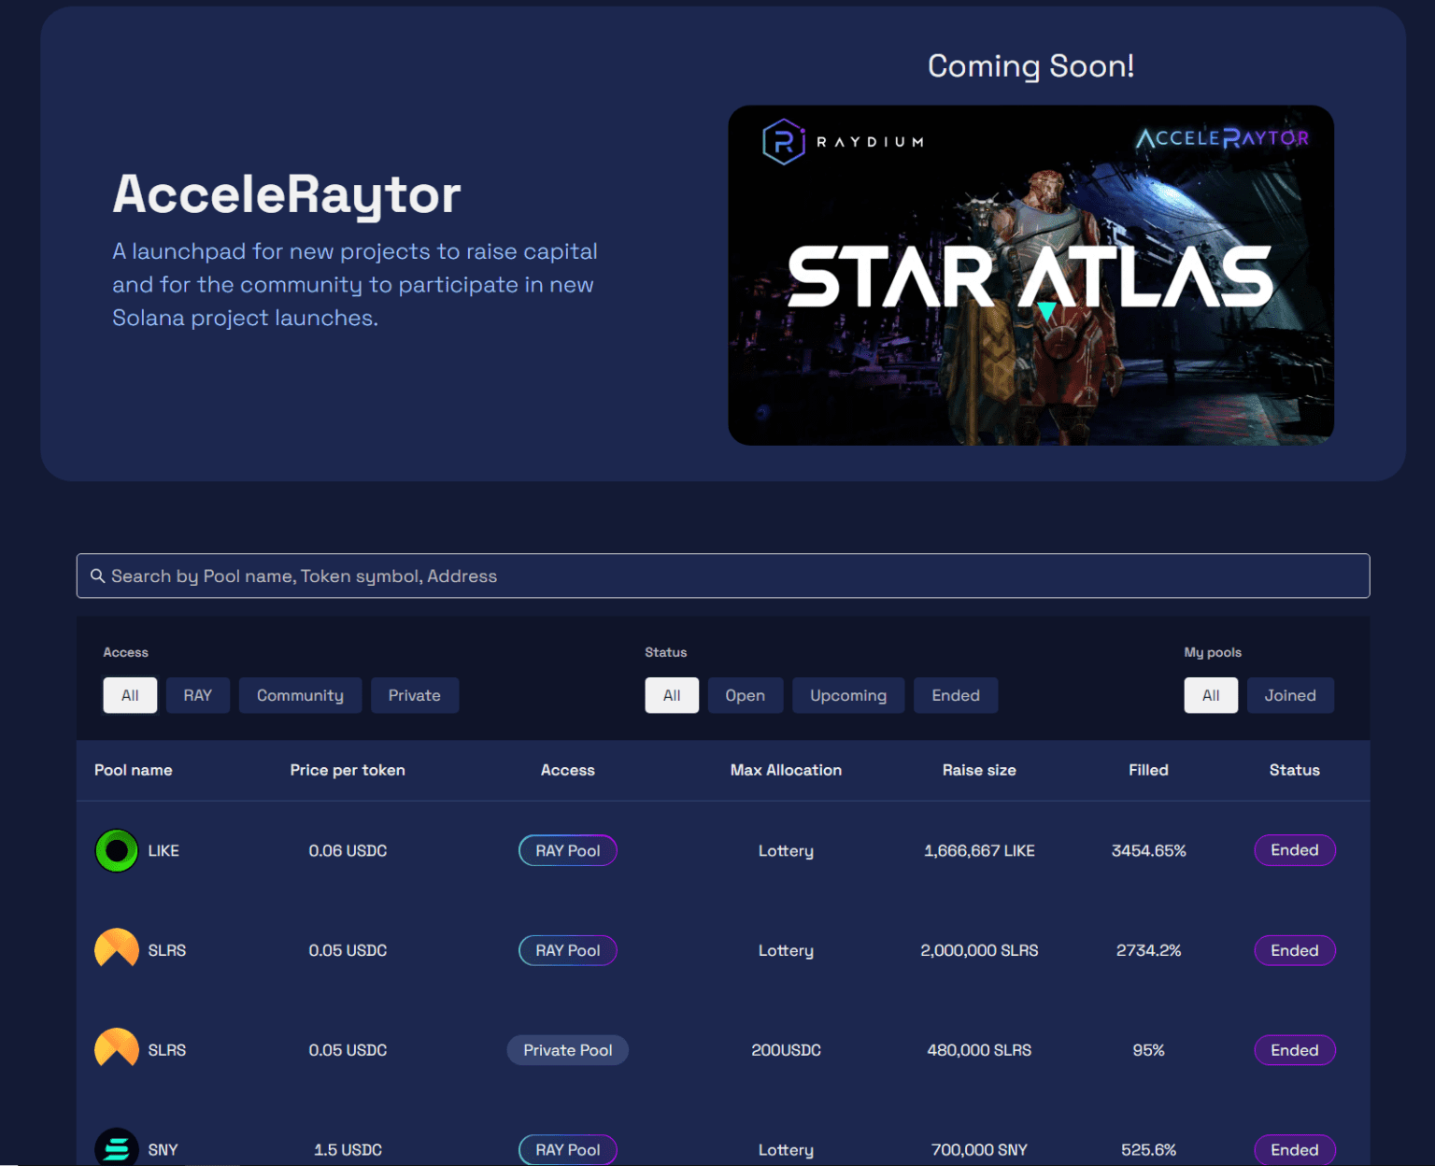Focus the pool search input field

tap(729, 576)
